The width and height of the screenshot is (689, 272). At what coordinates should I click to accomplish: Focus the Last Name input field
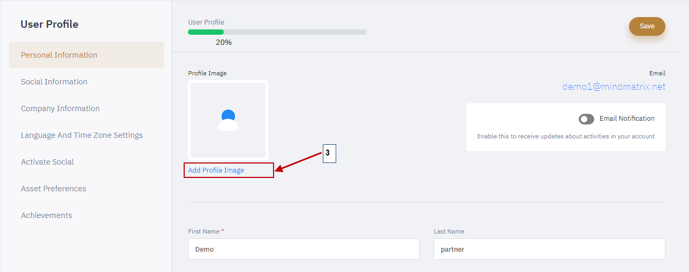point(549,249)
